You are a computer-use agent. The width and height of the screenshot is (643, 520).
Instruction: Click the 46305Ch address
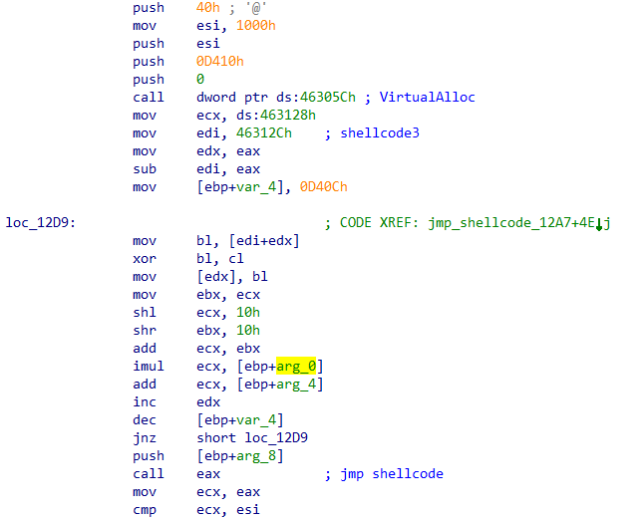click(328, 97)
